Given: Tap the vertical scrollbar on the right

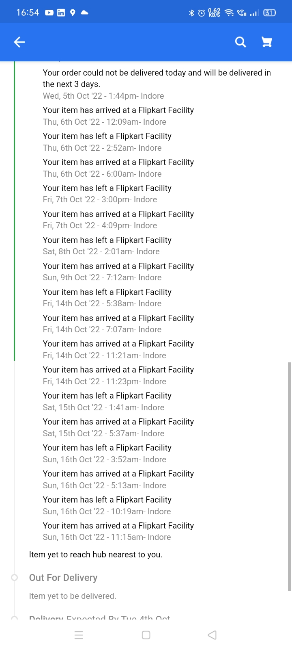Looking at the screenshot, I should (x=289, y=475).
